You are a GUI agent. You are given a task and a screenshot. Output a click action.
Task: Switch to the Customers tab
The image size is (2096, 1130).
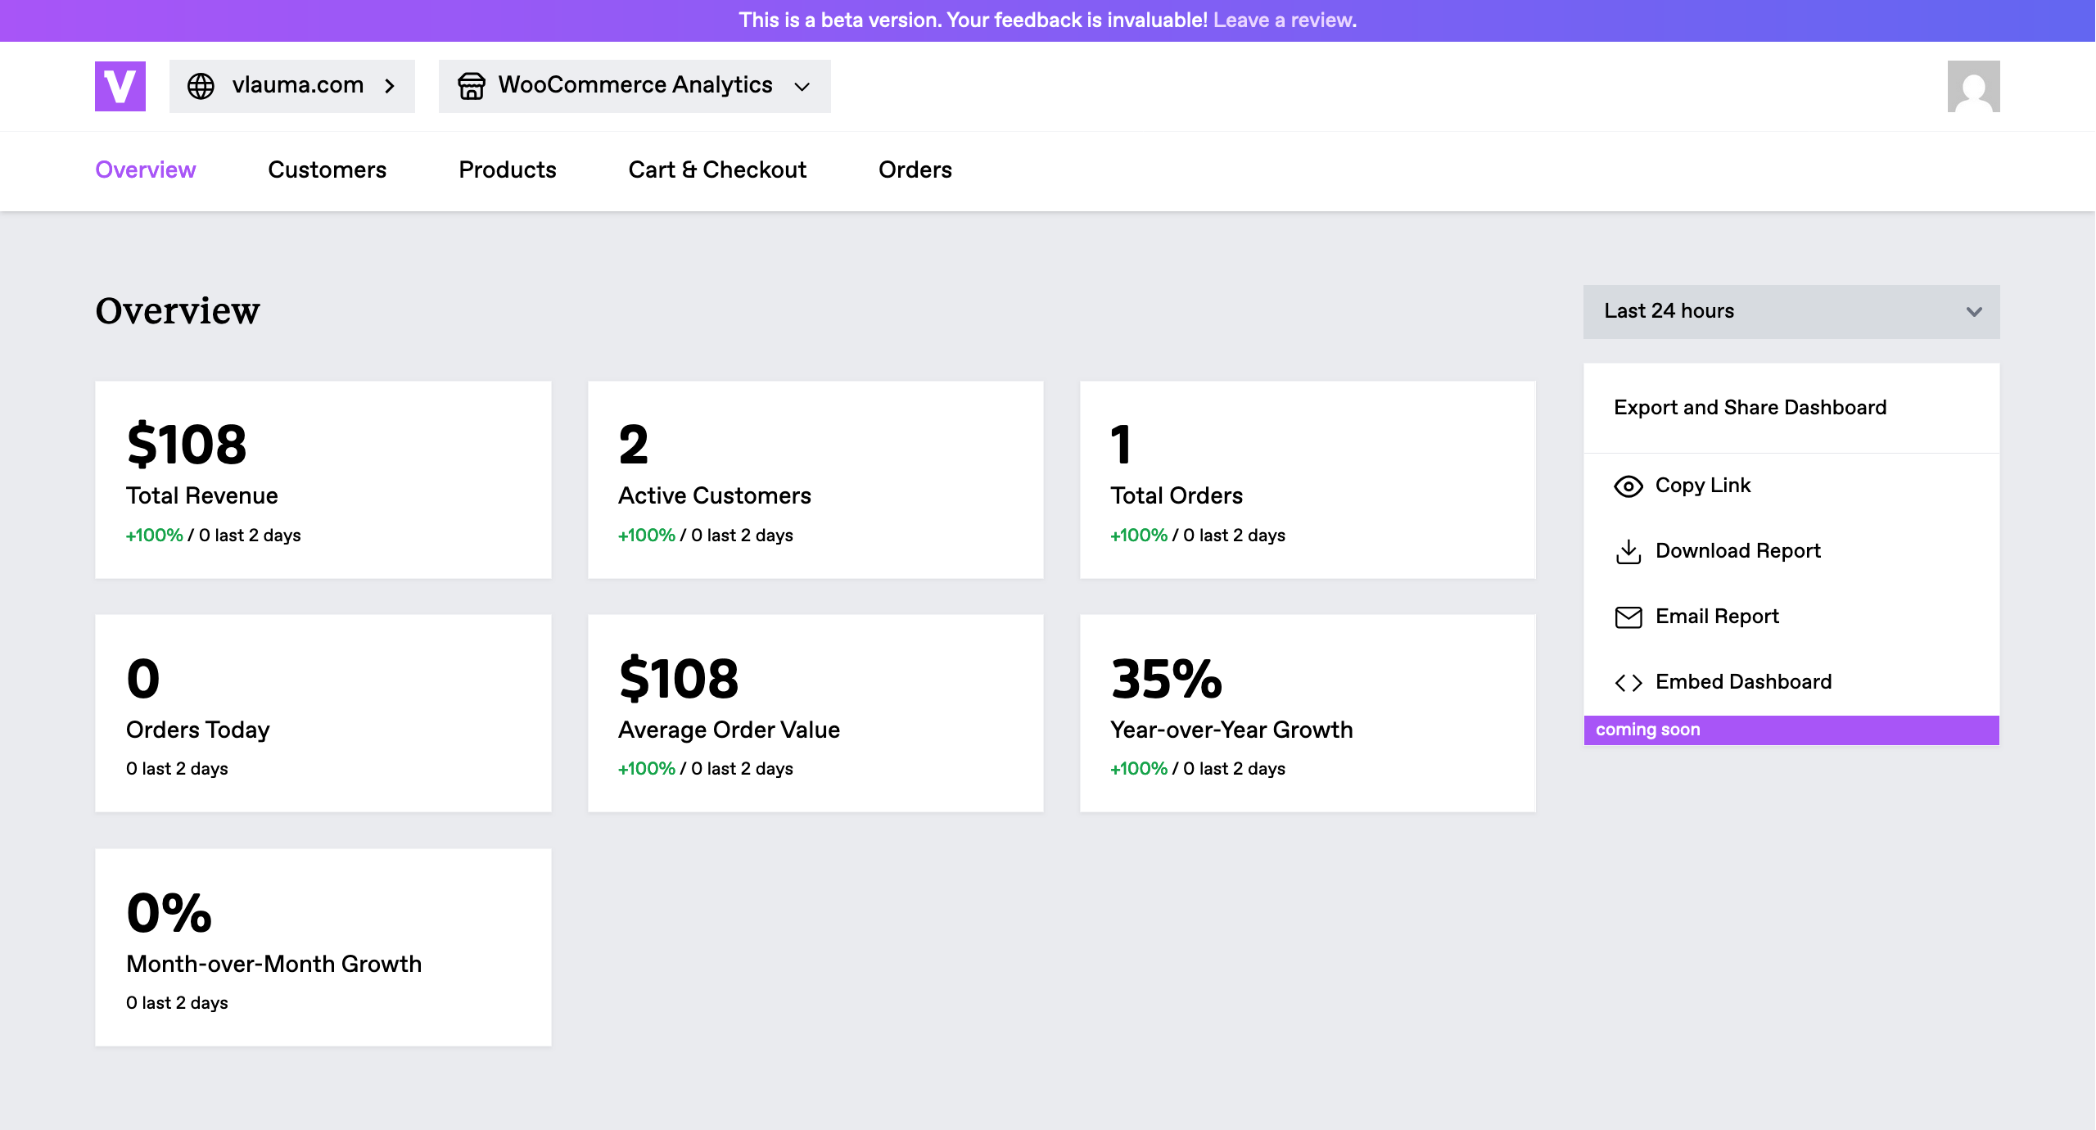click(327, 169)
